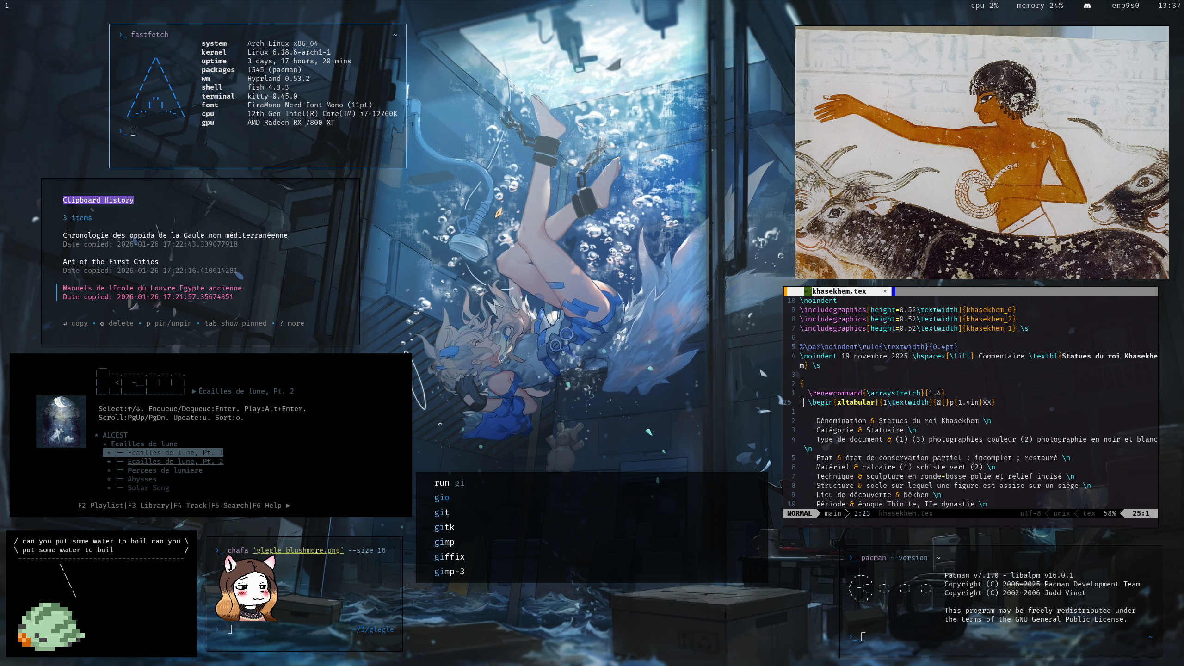
Task: Click the enp9s0 network indicator in the bar
Action: (1125, 6)
